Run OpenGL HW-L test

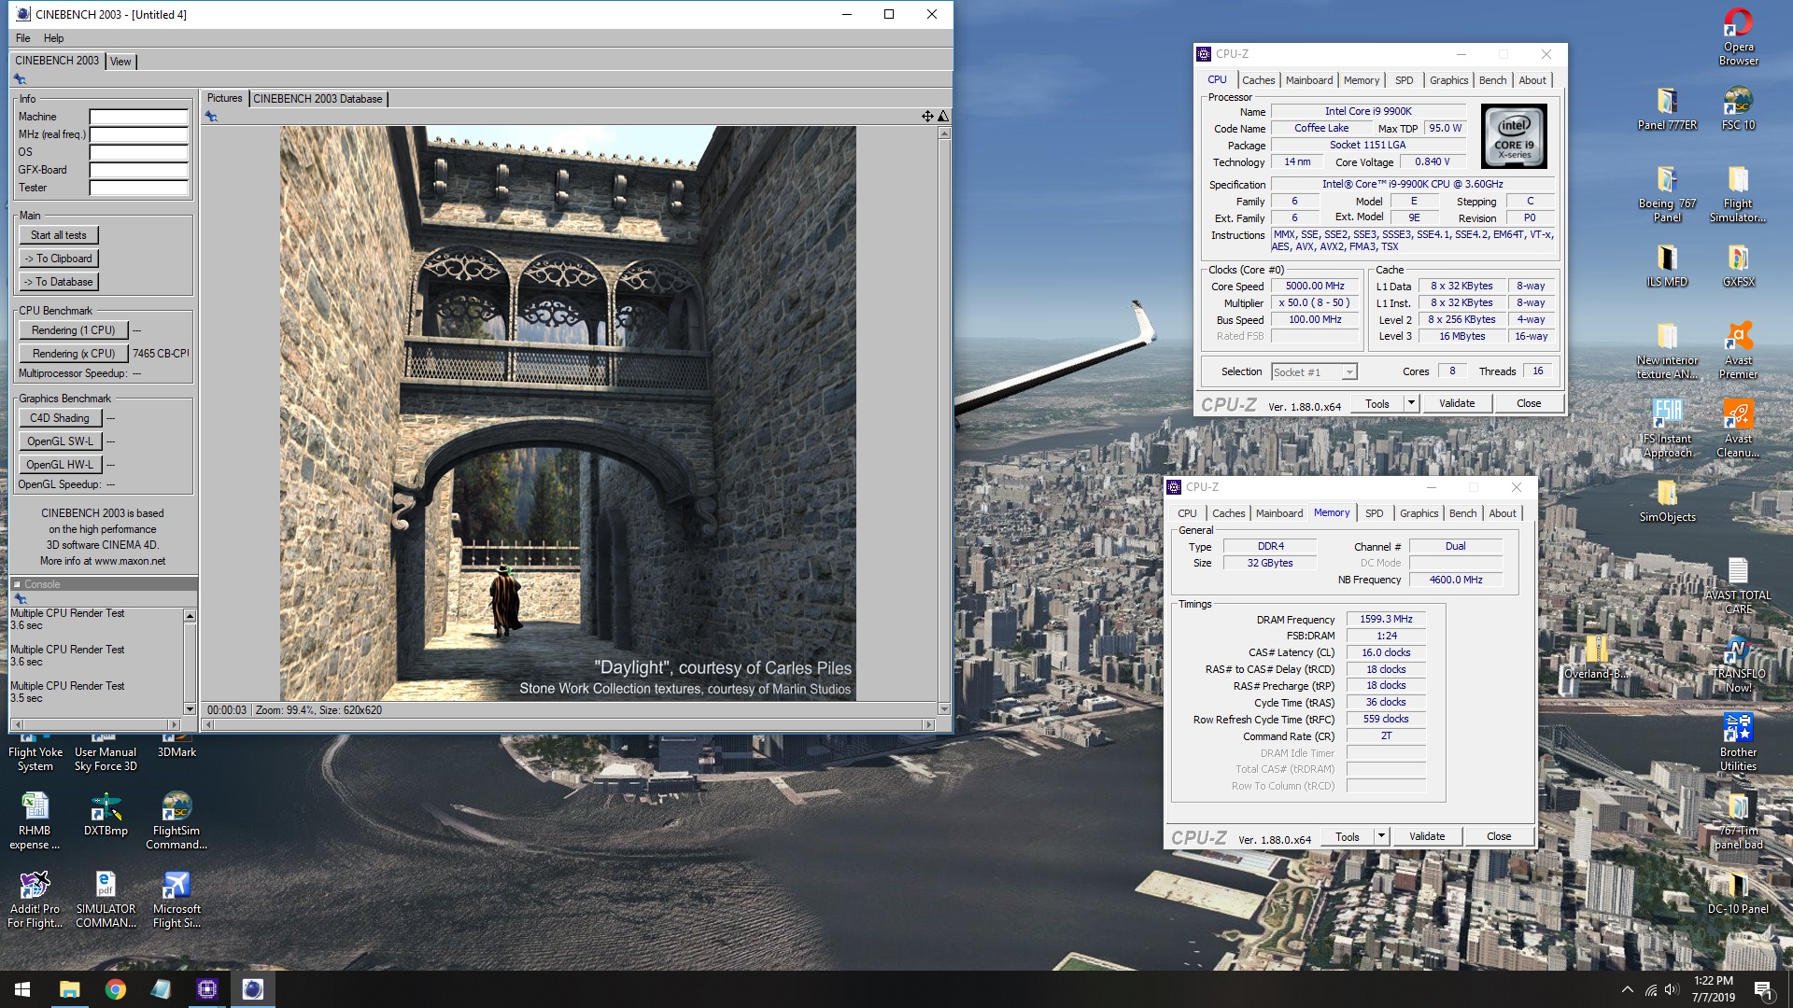pyautogui.click(x=60, y=465)
